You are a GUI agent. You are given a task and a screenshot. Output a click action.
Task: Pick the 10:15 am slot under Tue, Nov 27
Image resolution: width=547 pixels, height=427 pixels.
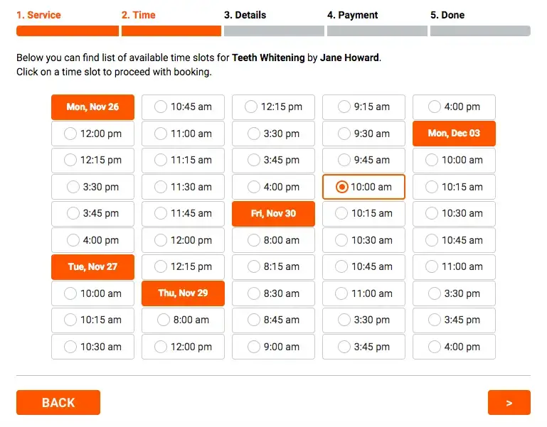(92, 320)
